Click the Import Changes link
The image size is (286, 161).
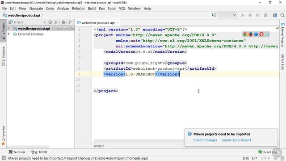coord(205,140)
